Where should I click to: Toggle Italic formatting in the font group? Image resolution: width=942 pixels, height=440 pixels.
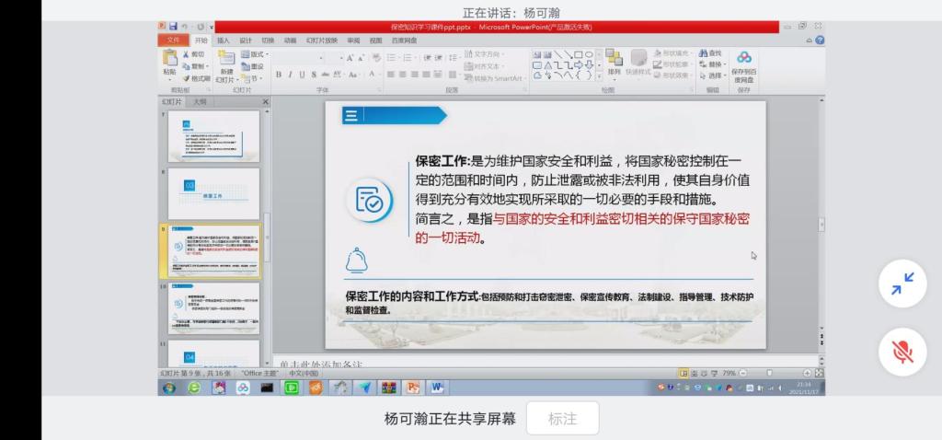tap(290, 75)
